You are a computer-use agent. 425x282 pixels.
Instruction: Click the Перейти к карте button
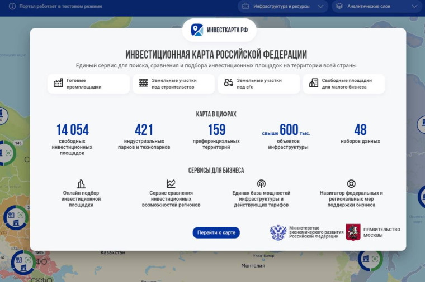216,232
